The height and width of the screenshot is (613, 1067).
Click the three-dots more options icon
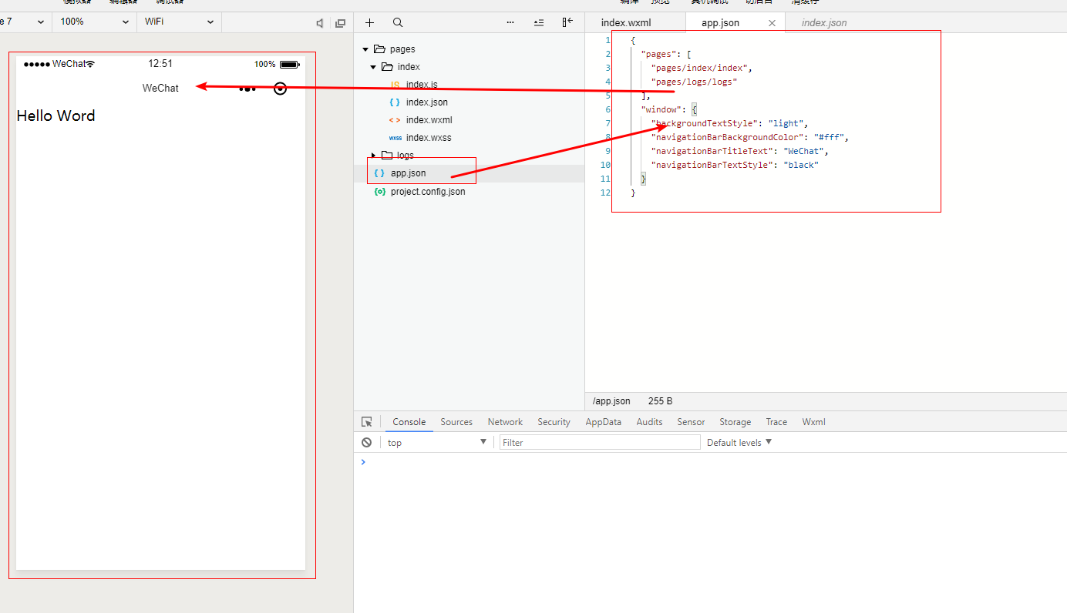510,23
